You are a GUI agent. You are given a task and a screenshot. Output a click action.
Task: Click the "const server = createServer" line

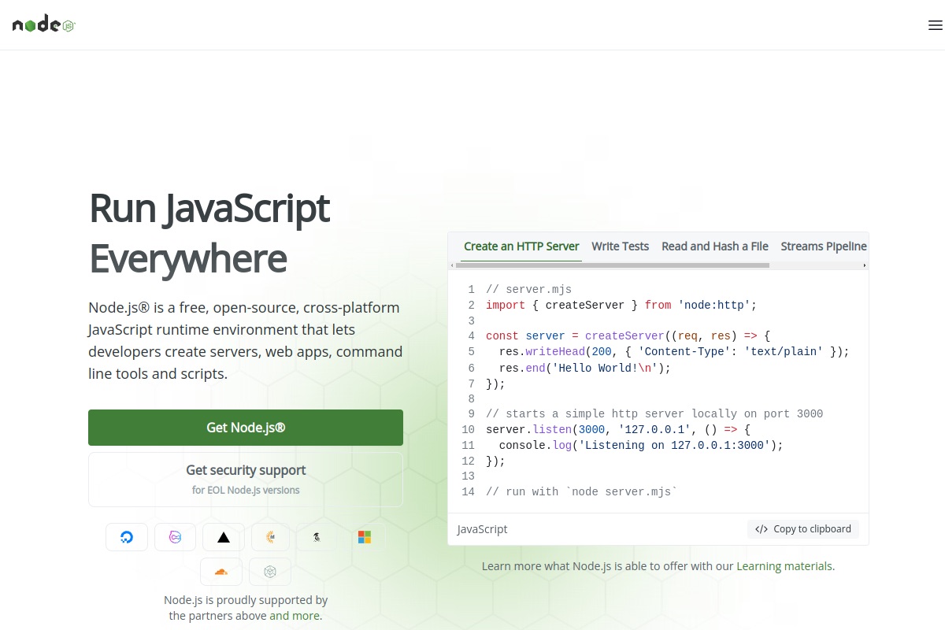pos(628,336)
